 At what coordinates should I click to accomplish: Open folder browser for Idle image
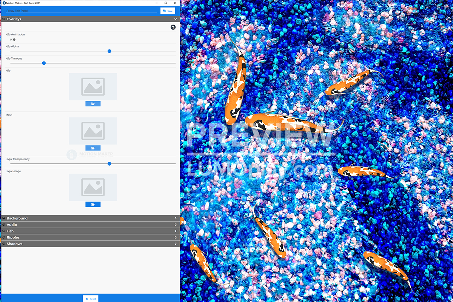(93, 104)
